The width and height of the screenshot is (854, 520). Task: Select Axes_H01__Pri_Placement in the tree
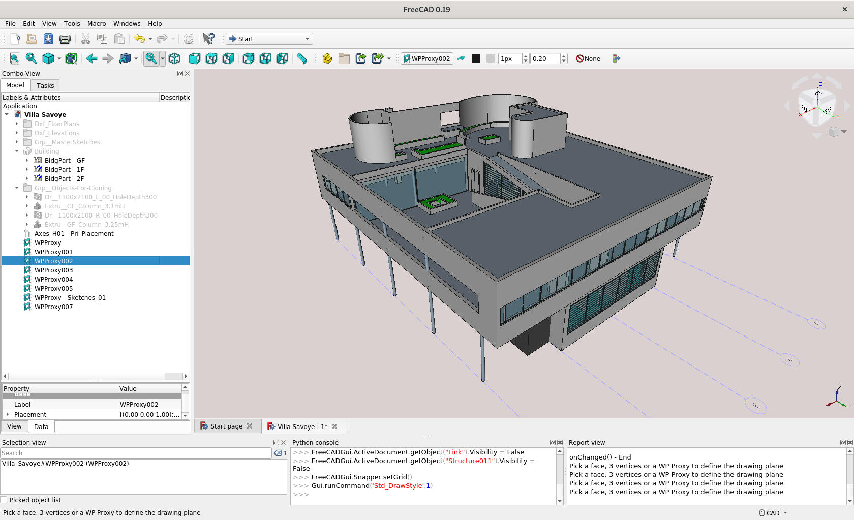point(74,233)
